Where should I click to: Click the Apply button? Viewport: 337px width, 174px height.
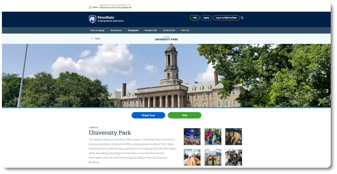206,18
